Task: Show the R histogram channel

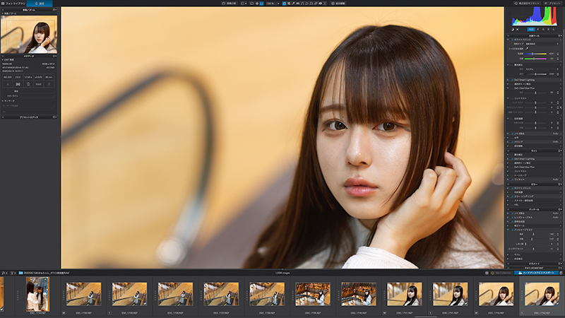Action: click(x=538, y=30)
